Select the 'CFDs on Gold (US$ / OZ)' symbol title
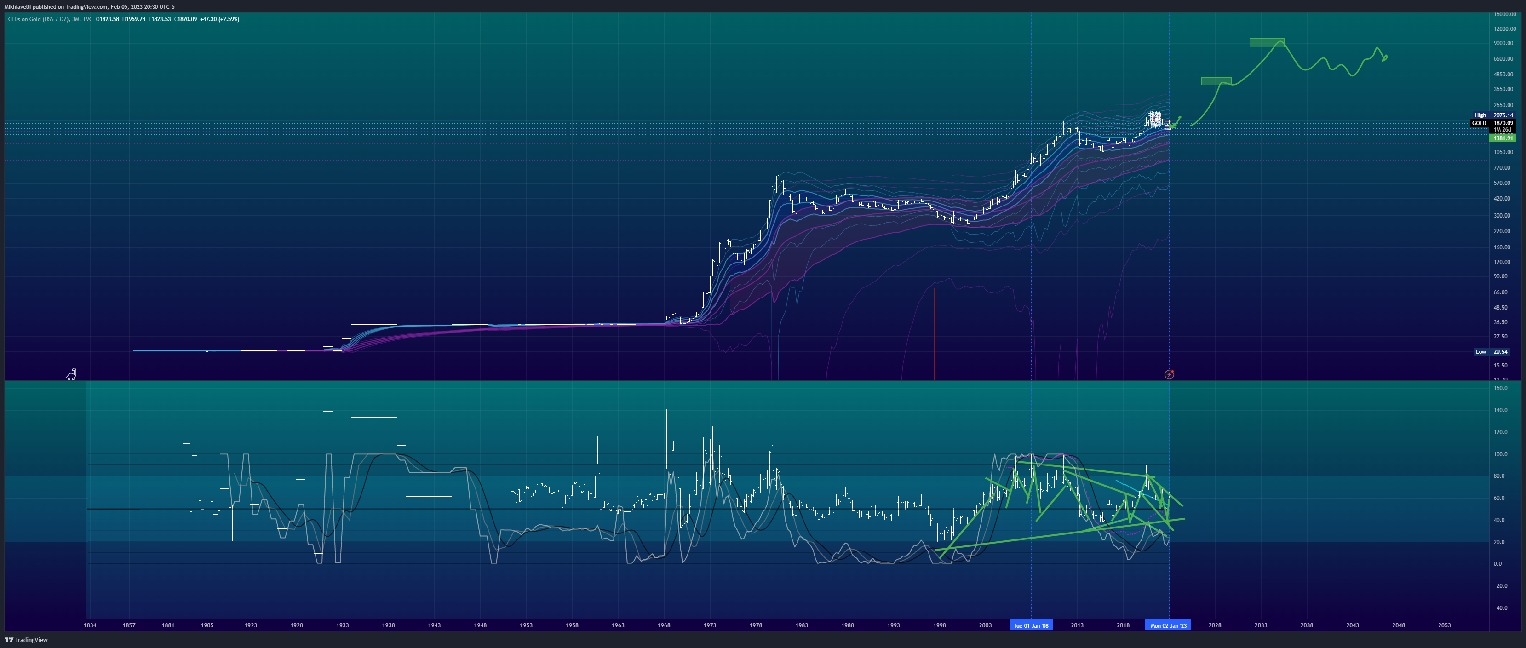The image size is (1526, 648). tap(39, 19)
